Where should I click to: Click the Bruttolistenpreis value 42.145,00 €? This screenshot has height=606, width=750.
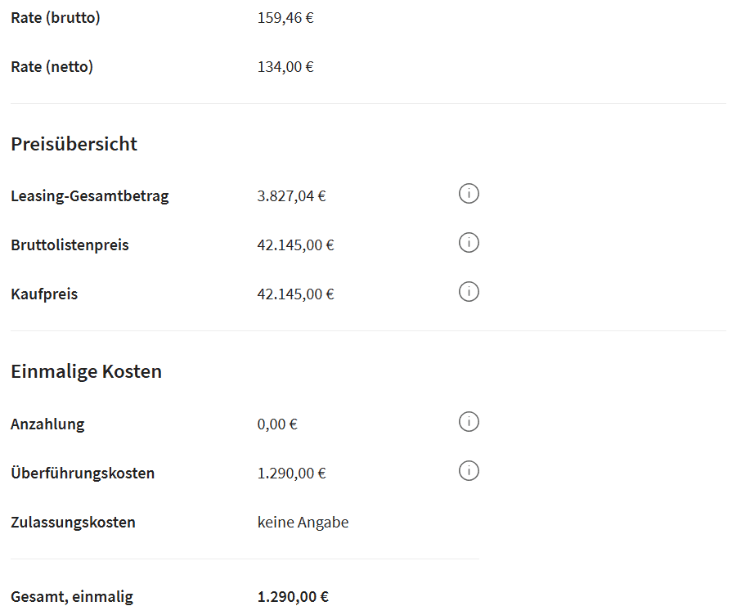295,245
